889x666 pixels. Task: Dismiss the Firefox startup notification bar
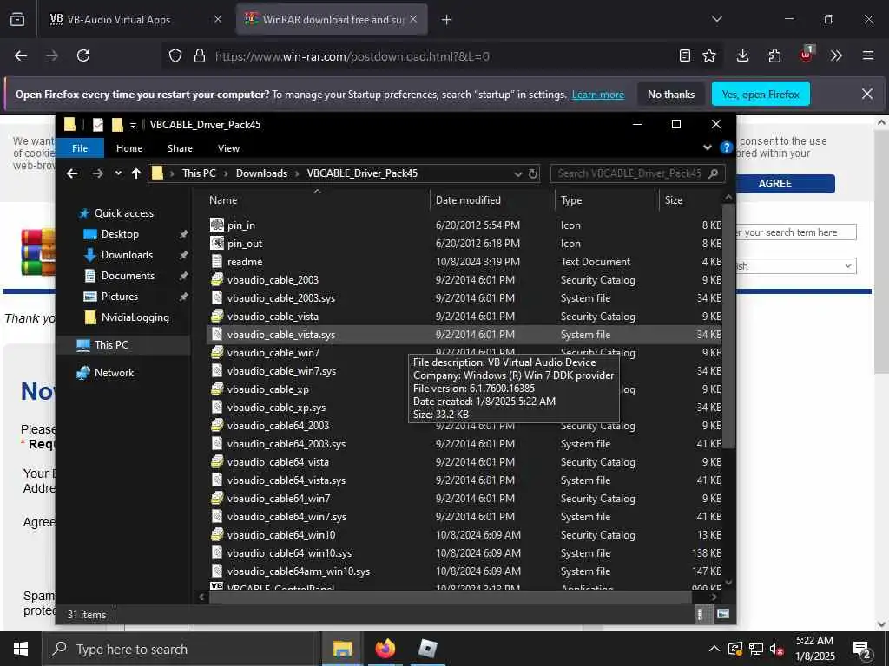click(x=867, y=94)
